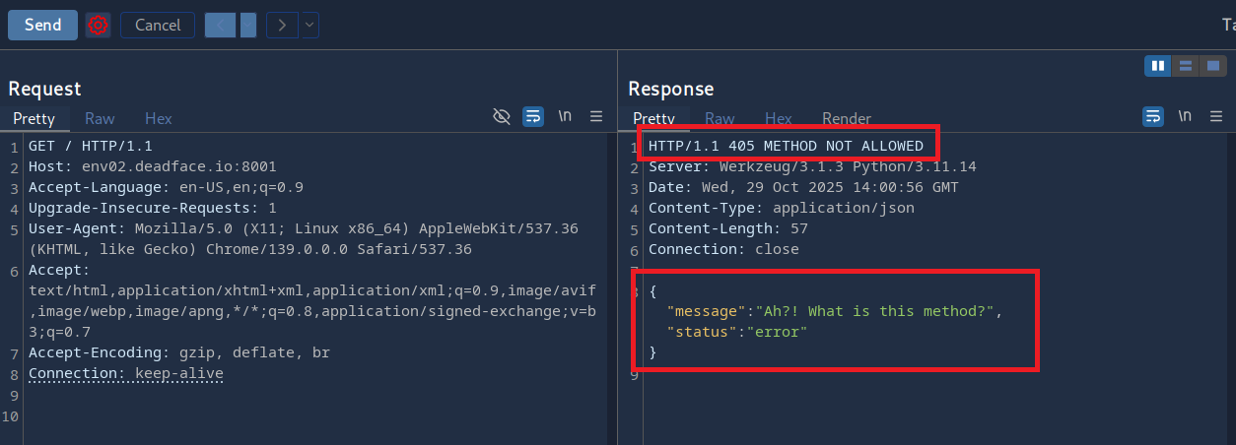Screen dimensions: 1236x445
Task: Open the Render tab in Response
Action: 847,118
